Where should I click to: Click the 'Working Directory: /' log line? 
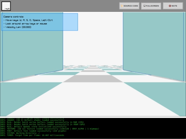click(20, 133)
